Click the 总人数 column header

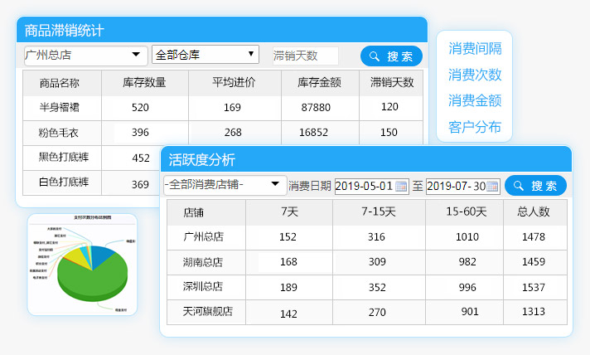click(534, 212)
